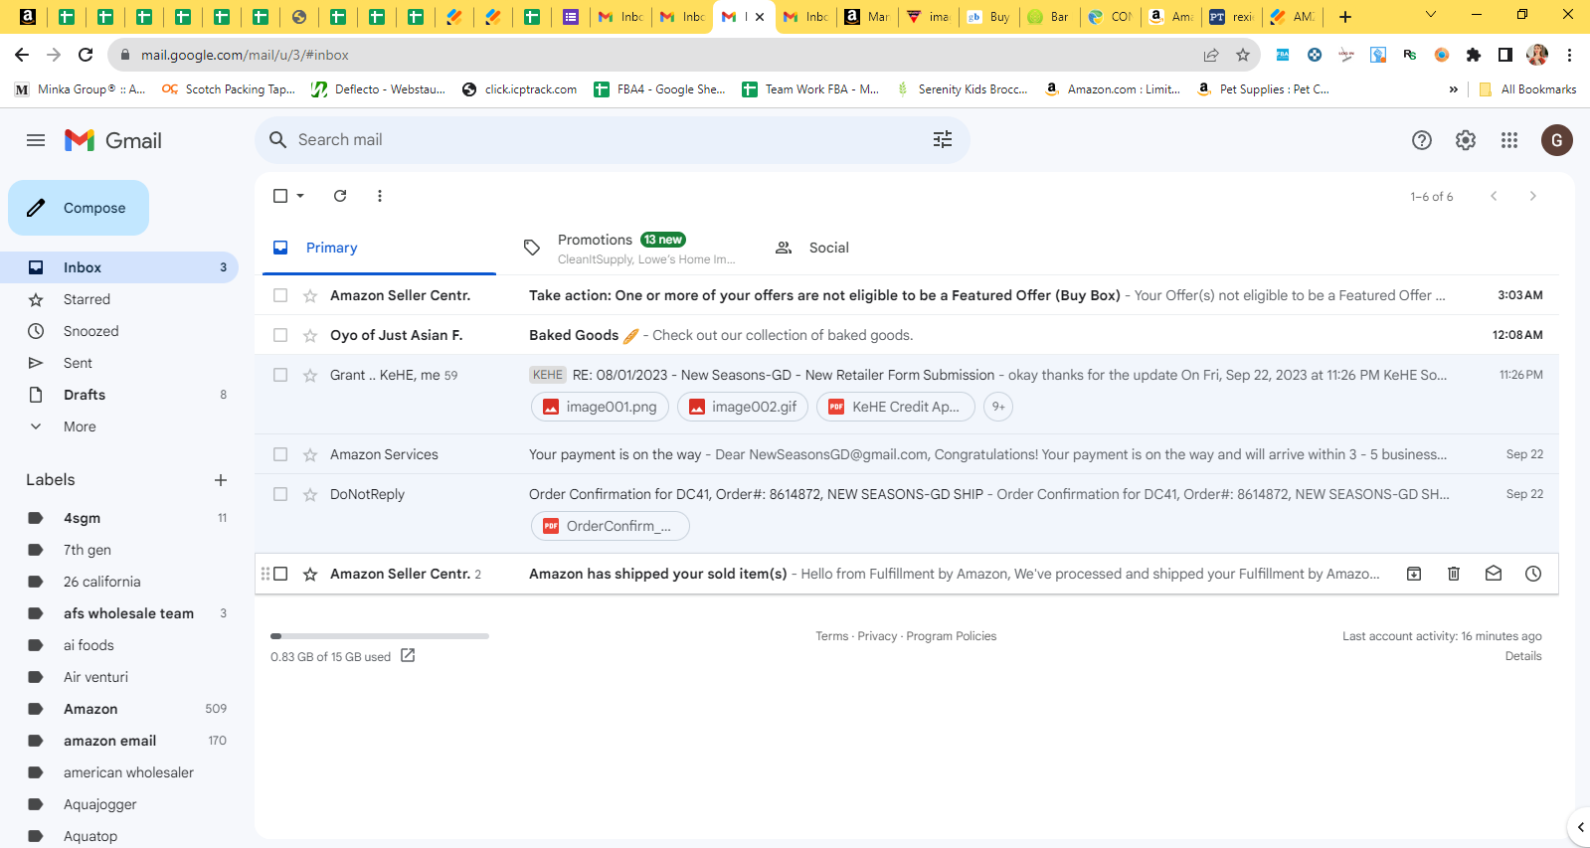
Task: Create a new label plus icon
Action: [221, 480]
